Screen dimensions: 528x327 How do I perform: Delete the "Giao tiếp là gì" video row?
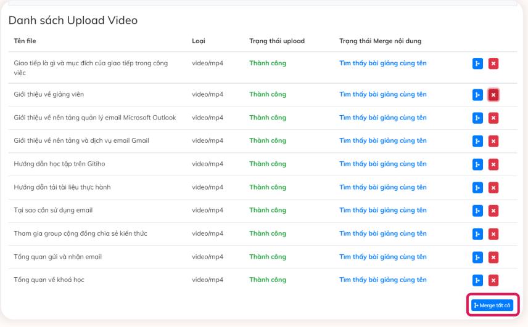[x=493, y=63]
